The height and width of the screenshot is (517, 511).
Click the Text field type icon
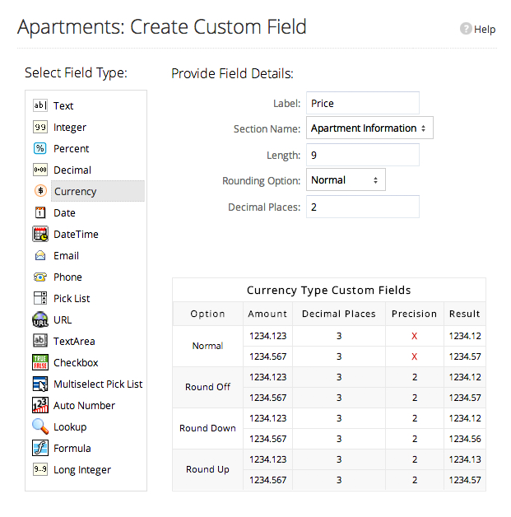point(39,105)
